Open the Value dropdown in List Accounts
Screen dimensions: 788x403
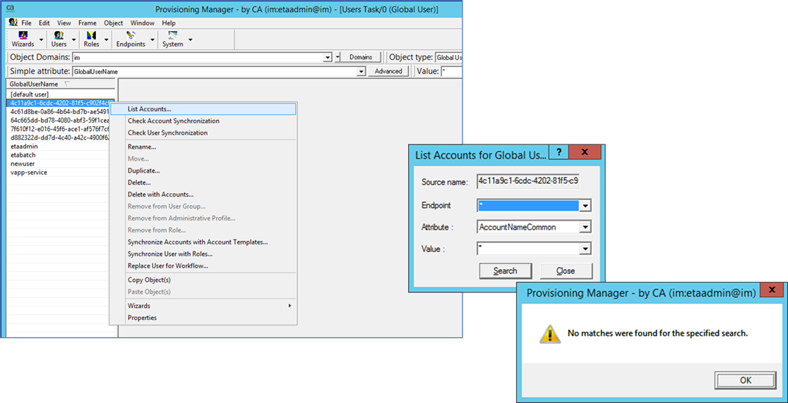pyautogui.click(x=585, y=249)
